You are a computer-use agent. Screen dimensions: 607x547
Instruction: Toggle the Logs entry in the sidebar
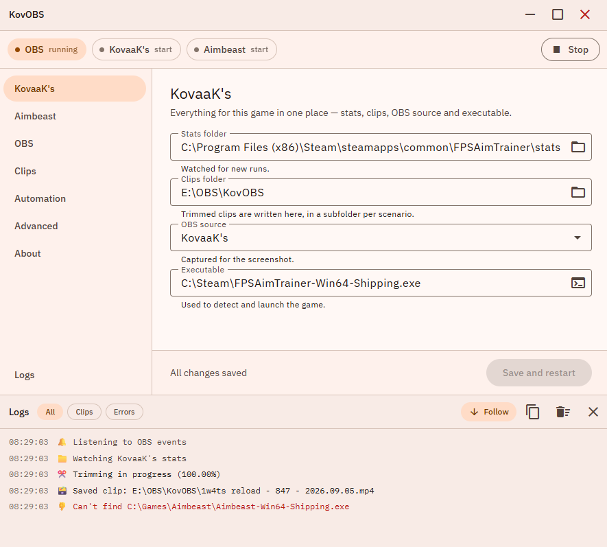(75, 375)
